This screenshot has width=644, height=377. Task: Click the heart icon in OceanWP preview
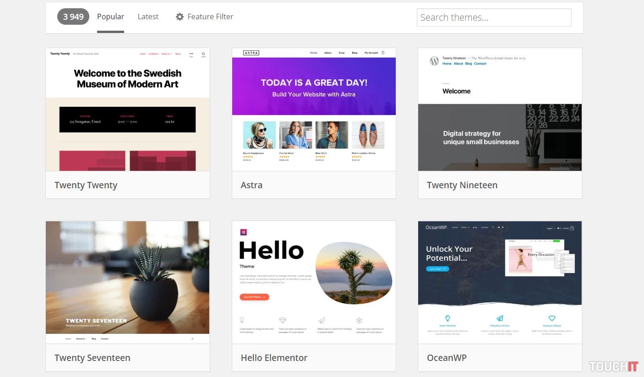pyautogui.click(x=552, y=318)
